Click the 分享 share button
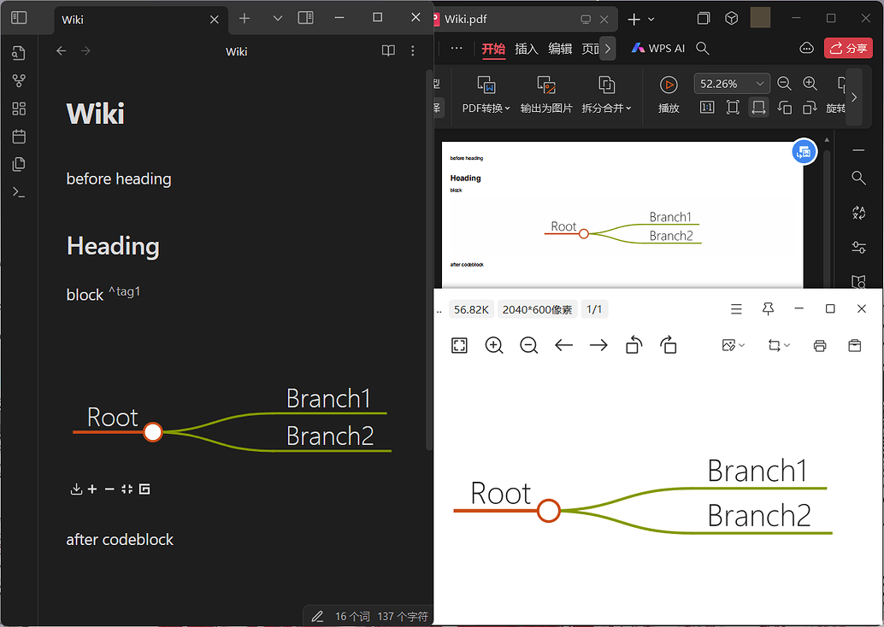884x627 pixels. point(848,49)
